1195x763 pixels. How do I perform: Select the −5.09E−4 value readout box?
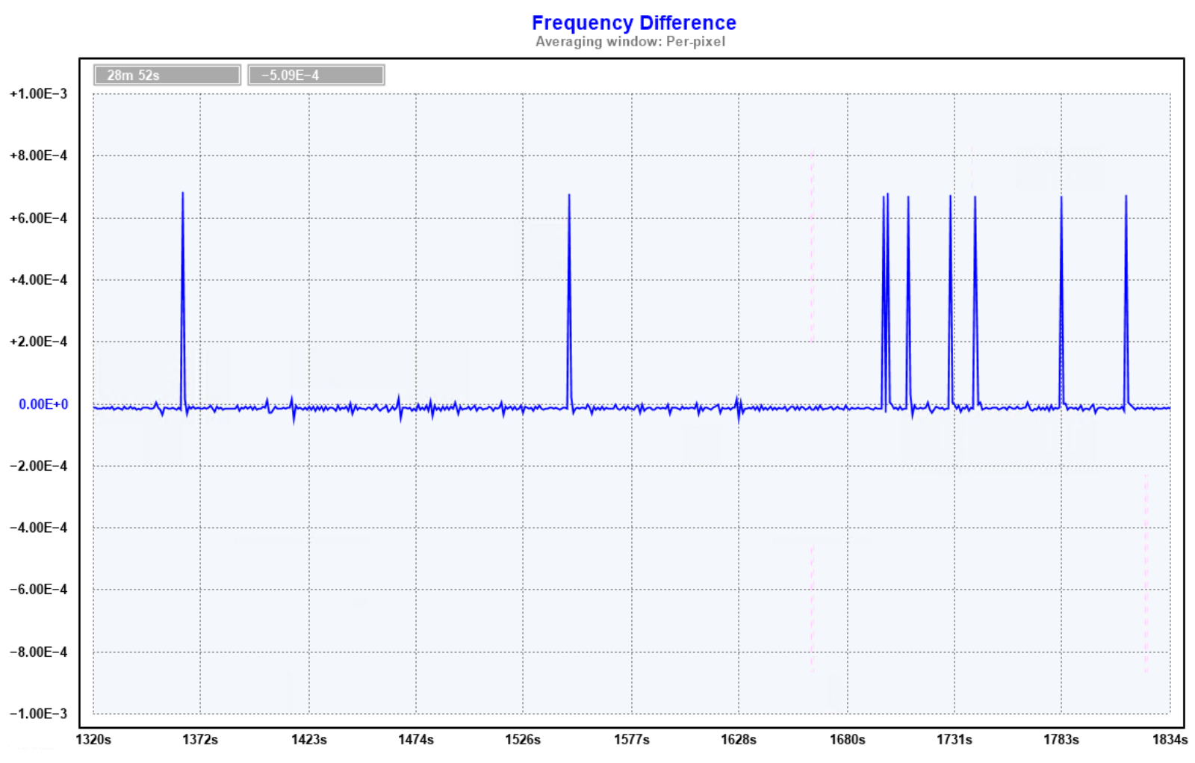click(315, 75)
